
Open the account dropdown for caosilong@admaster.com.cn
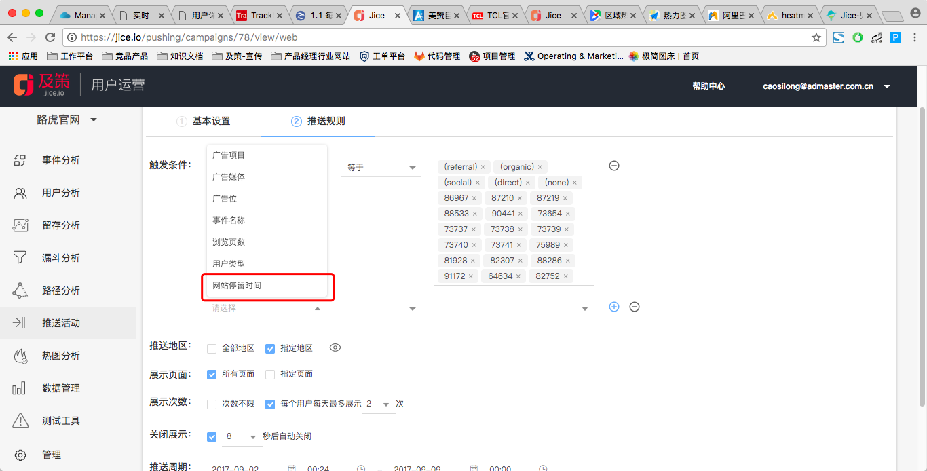coord(887,86)
